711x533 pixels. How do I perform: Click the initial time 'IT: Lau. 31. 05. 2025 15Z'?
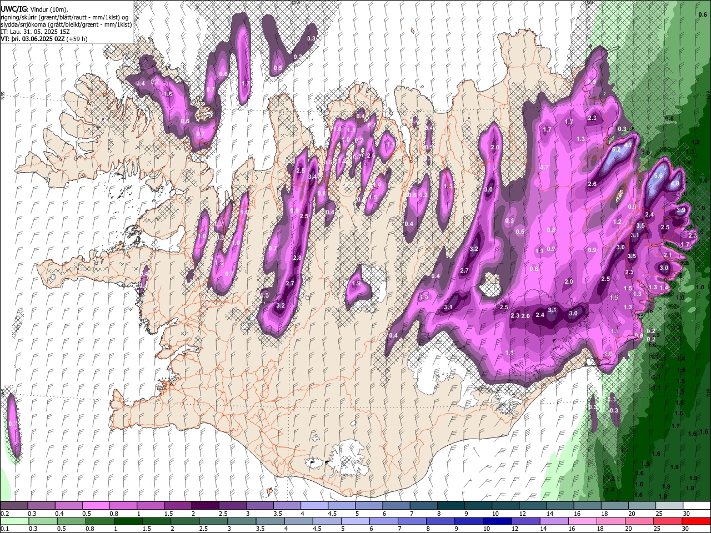(36, 32)
